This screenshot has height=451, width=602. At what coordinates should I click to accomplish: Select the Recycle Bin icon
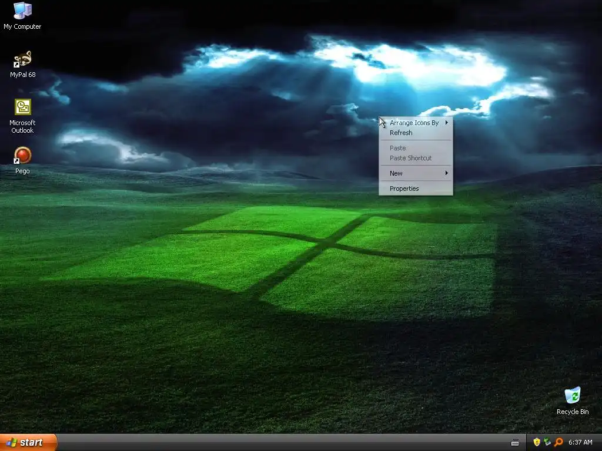point(573,400)
